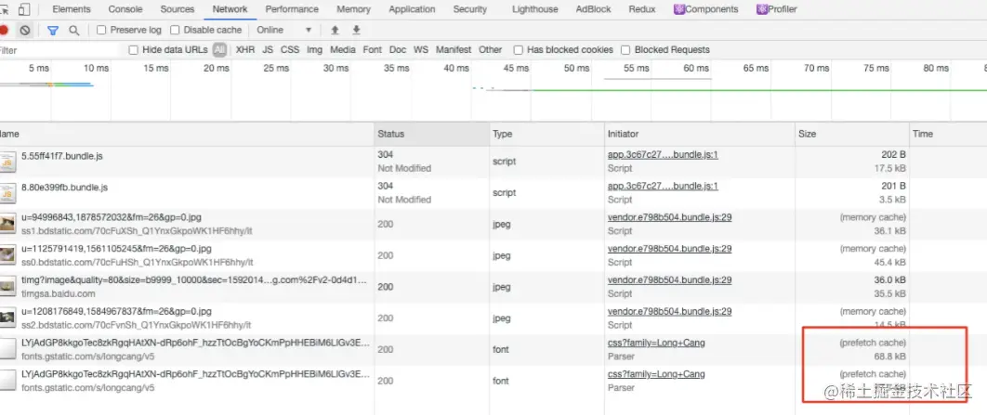The image size is (987, 415).
Task: Enable the Preserve log checkbox
Action: [x=101, y=30]
